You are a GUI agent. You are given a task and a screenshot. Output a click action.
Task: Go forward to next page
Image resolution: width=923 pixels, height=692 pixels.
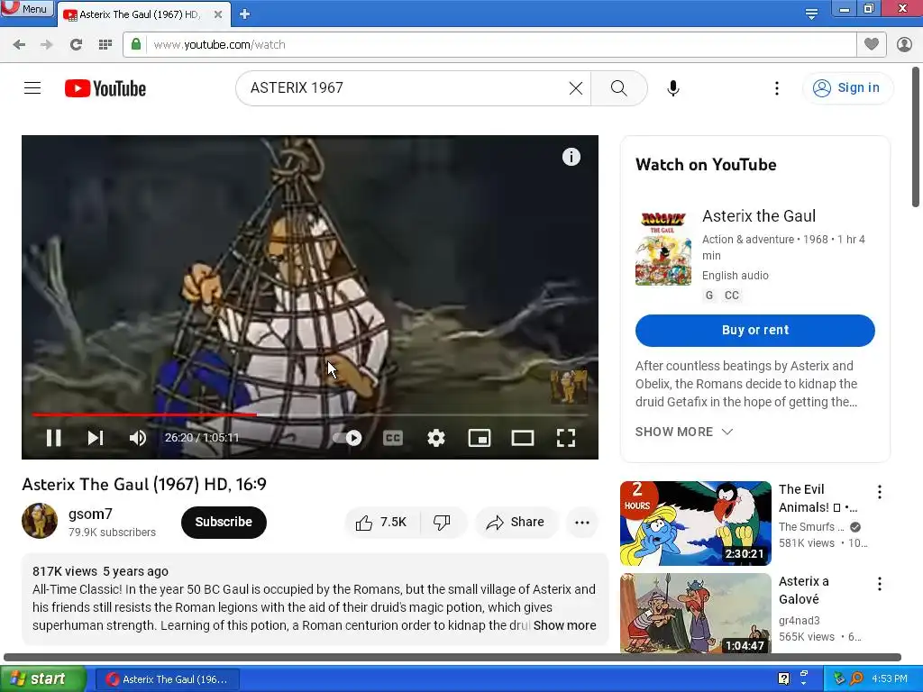pyautogui.click(x=47, y=45)
